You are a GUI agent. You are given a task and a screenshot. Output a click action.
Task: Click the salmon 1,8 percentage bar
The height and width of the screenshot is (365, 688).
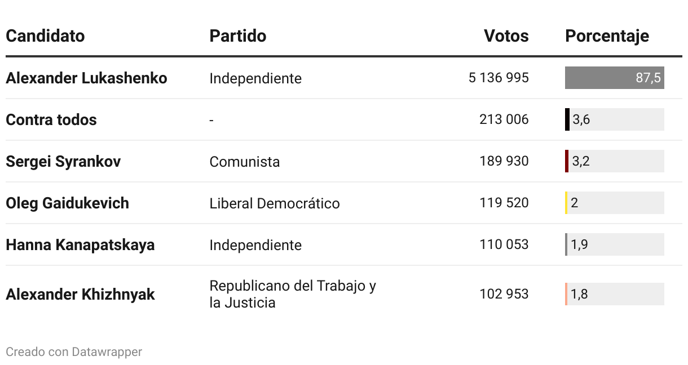566,294
